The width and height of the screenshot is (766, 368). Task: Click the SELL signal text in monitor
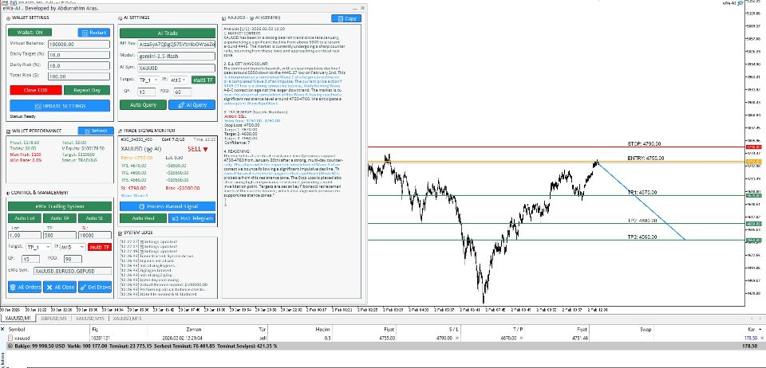tap(197, 149)
